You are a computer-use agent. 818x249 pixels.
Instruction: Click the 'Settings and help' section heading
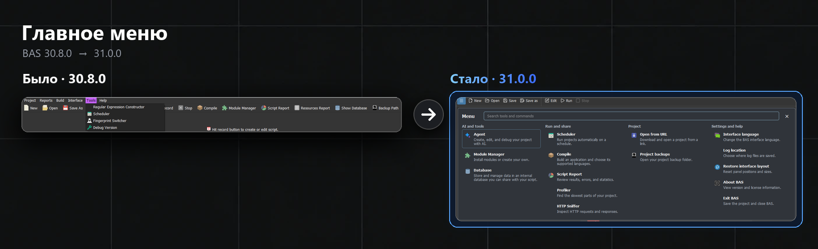click(727, 127)
